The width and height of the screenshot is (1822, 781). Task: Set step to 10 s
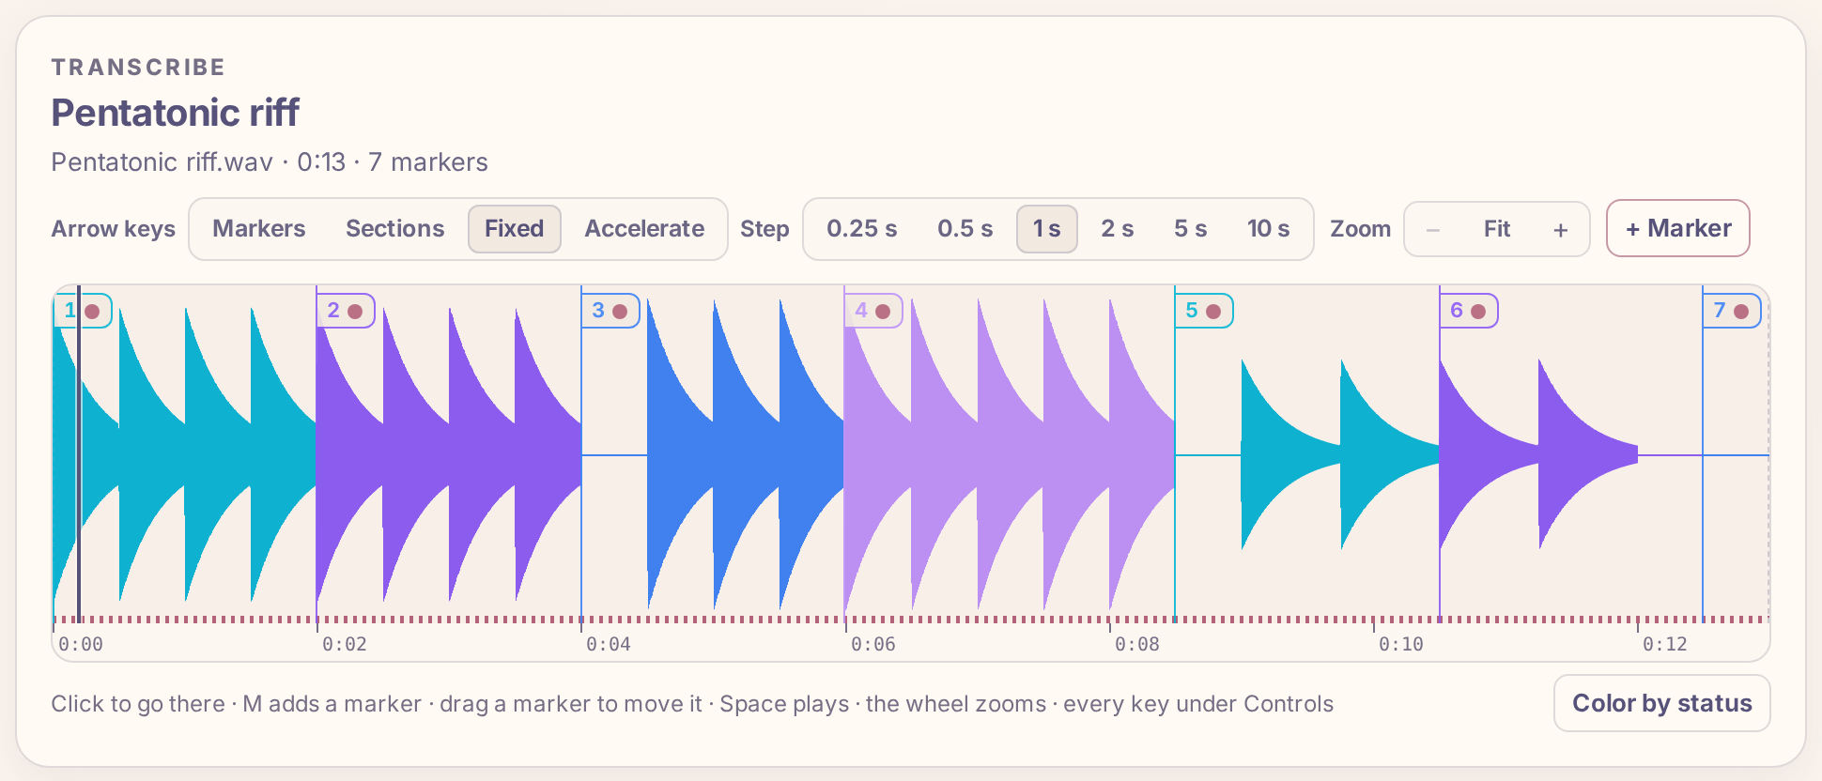click(x=1268, y=229)
